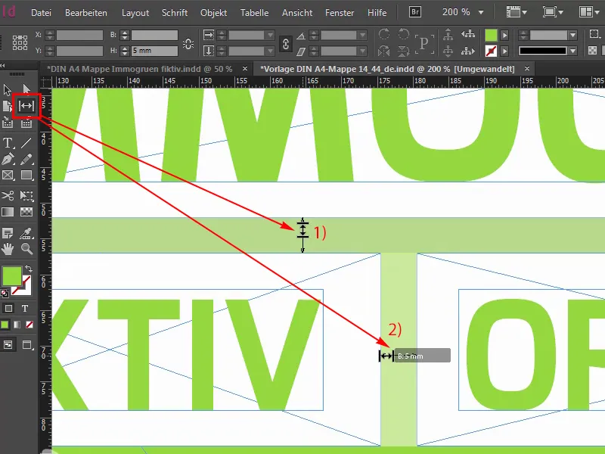Open the 200% zoom level dropdown
Image resolution: width=605 pixels, height=454 pixels.
tap(480, 11)
